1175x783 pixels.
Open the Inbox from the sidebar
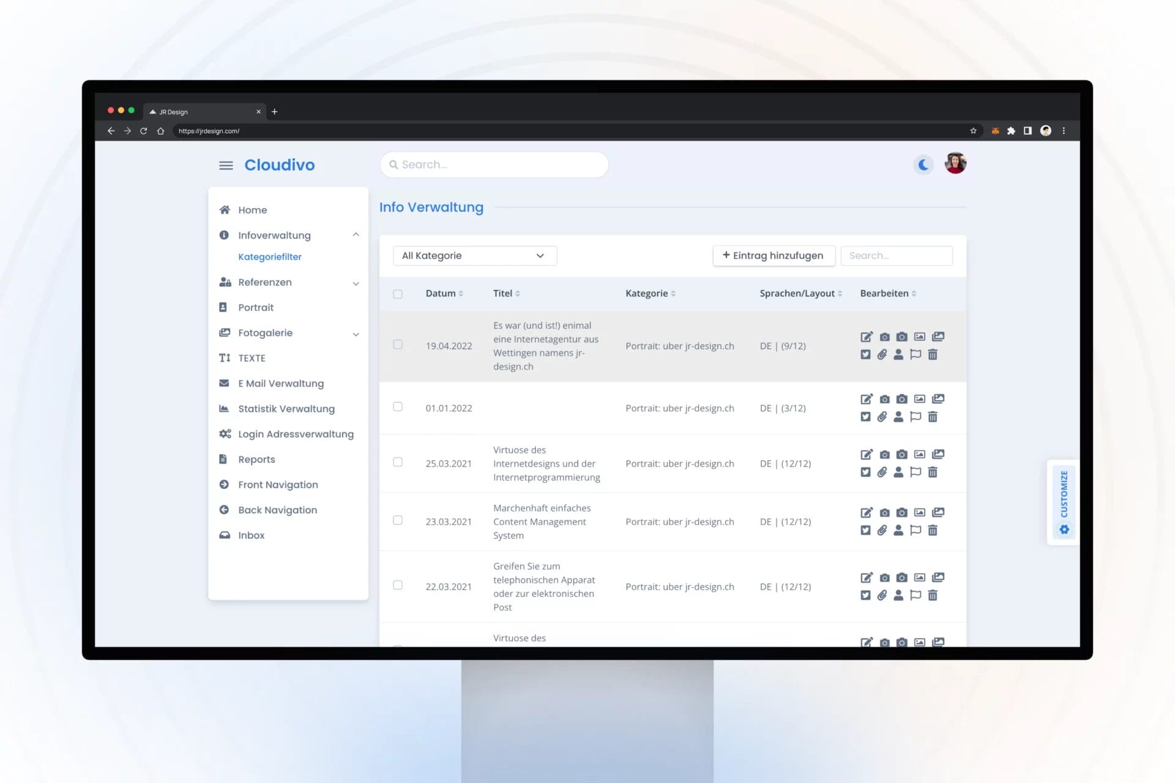(251, 535)
